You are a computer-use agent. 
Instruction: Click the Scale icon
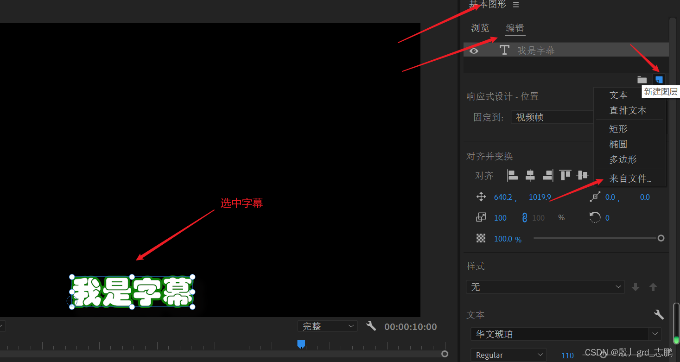[481, 217]
